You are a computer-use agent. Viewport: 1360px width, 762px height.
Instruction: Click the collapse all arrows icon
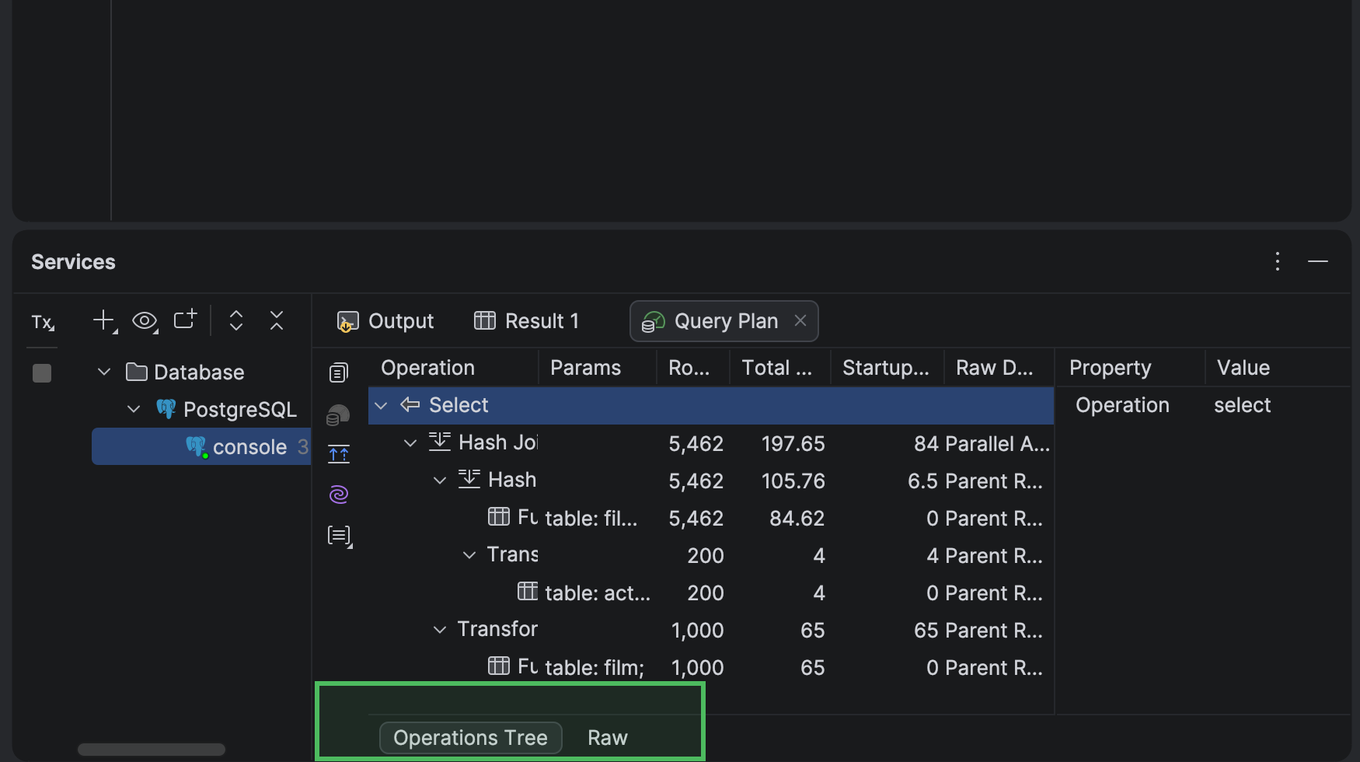(x=277, y=320)
